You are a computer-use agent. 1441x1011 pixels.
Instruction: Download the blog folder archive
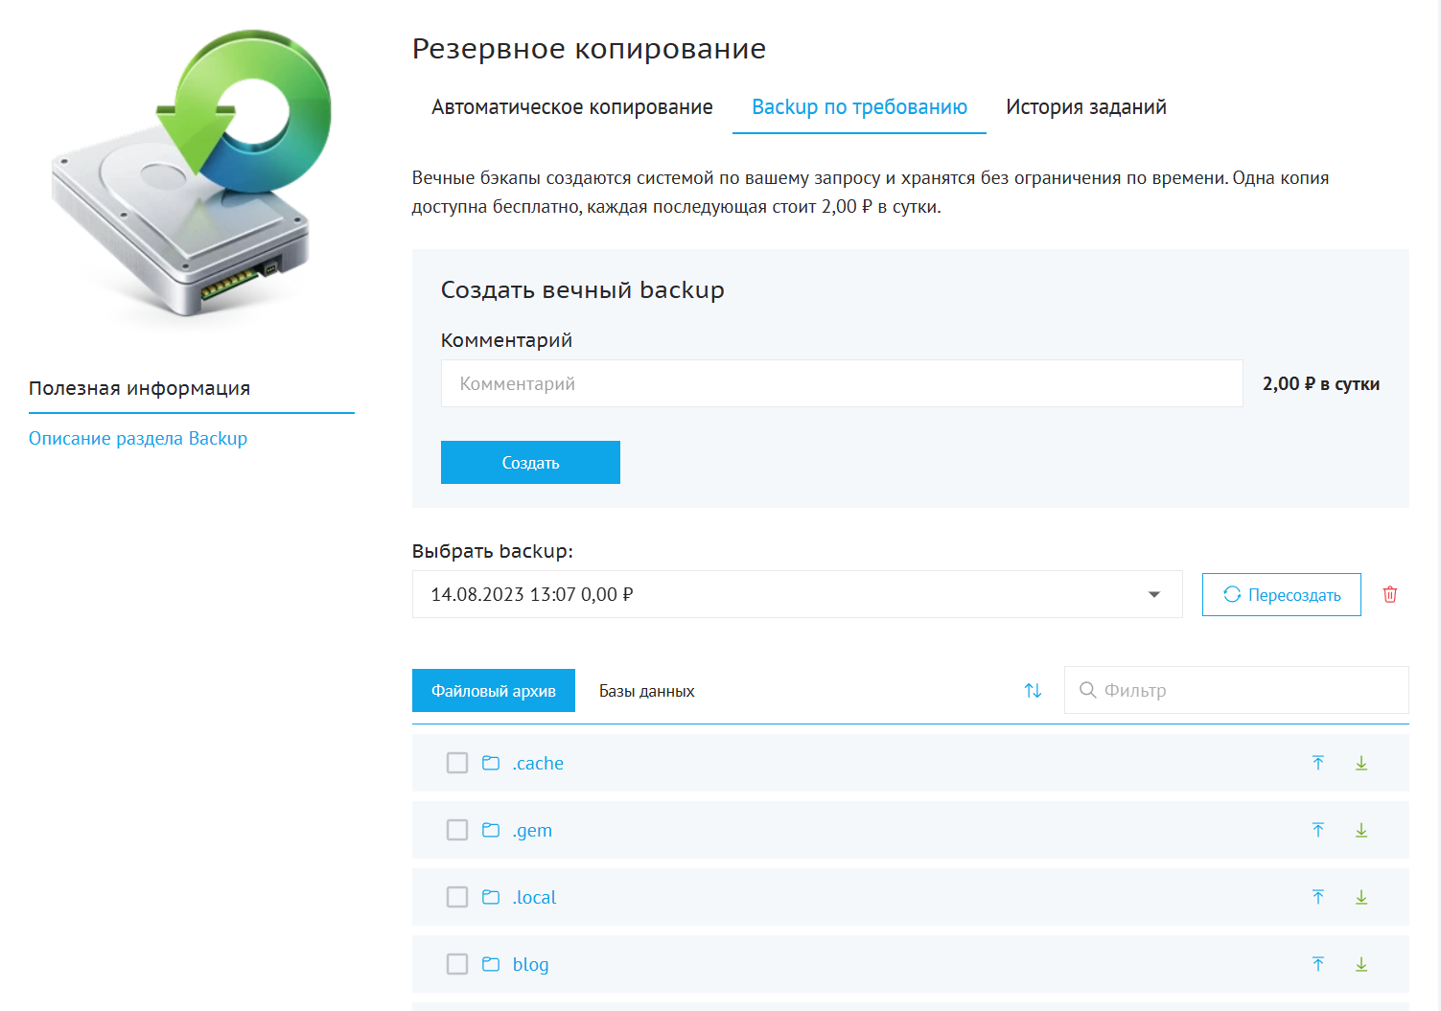tap(1360, 964)
